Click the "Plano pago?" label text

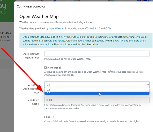(54, 68)
